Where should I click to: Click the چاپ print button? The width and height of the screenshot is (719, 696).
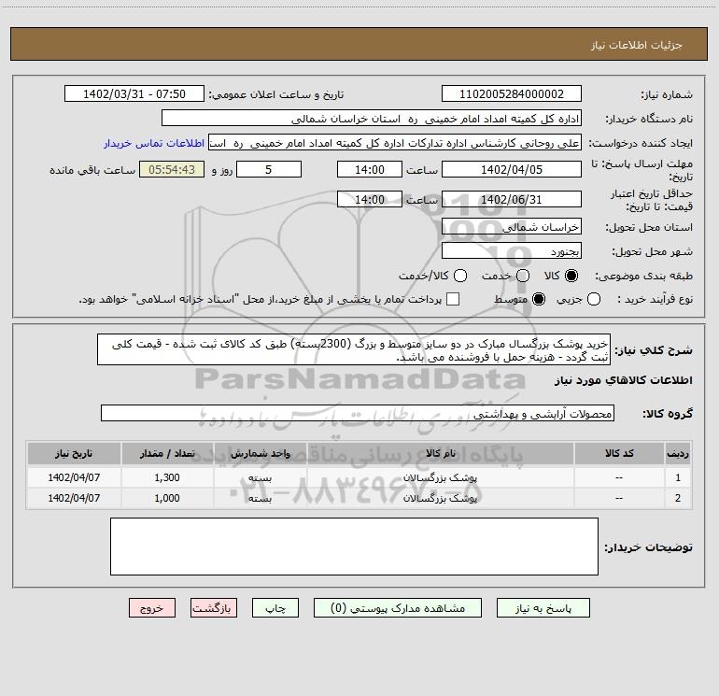(275, 608)
